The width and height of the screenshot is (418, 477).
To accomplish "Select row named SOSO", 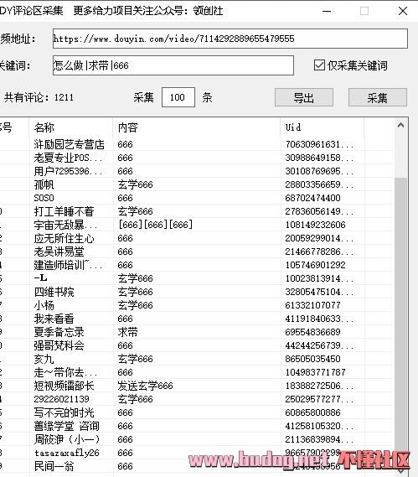I will (x=196, y=198).
